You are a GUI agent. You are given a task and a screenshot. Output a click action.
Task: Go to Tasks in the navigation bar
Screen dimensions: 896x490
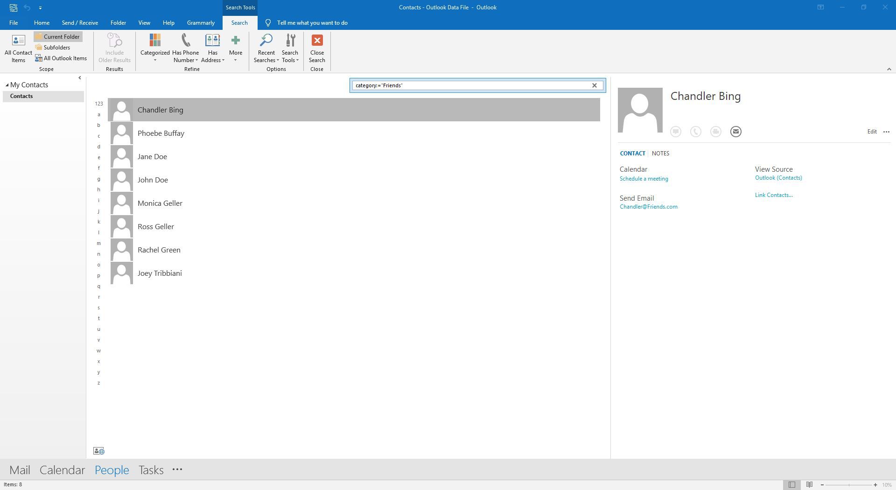click(151, 470)
